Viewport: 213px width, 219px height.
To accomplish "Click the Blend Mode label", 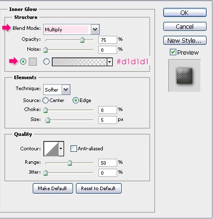I will (x=27, y=28).
